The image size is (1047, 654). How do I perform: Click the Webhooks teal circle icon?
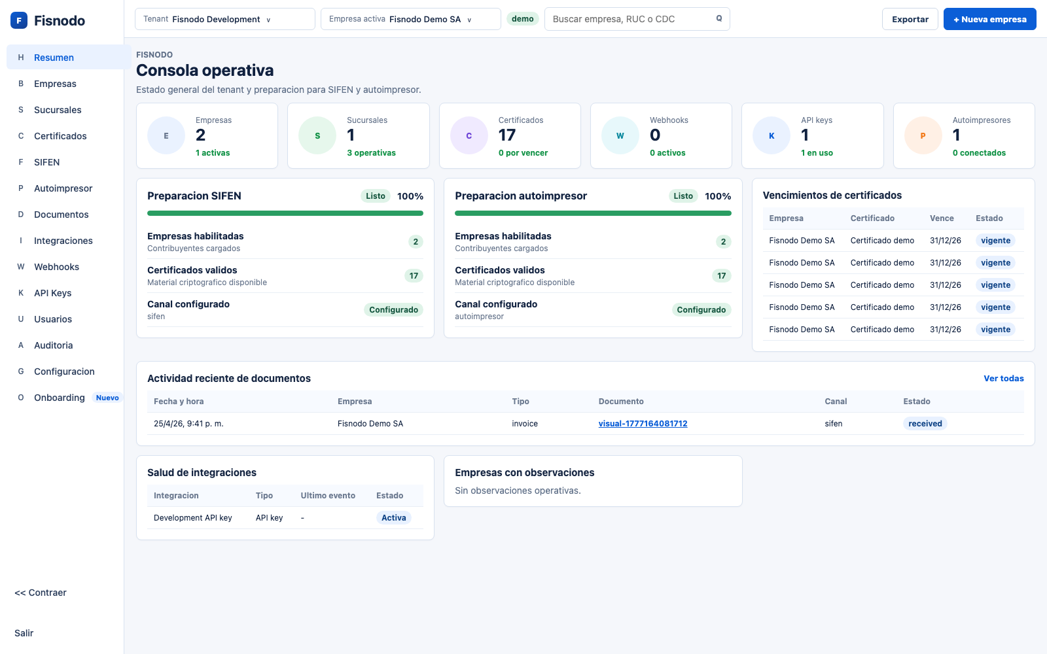(x=620, y=136)
